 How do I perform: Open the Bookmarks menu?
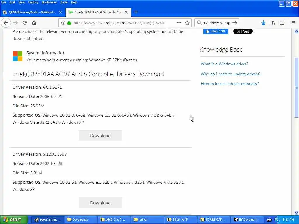point(49,2)
